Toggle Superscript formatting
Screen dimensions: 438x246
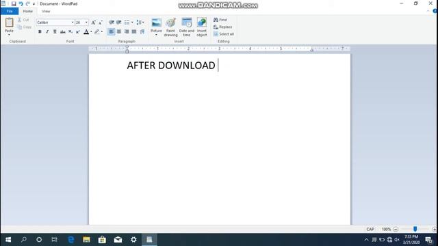(78, 32)
